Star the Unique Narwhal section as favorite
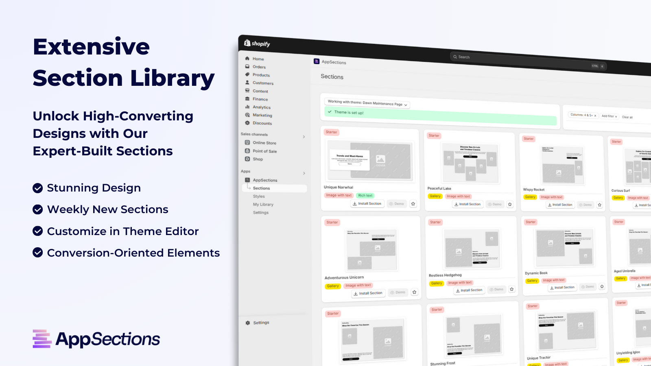This screenshot has height=366, width=651. (413, 204)
